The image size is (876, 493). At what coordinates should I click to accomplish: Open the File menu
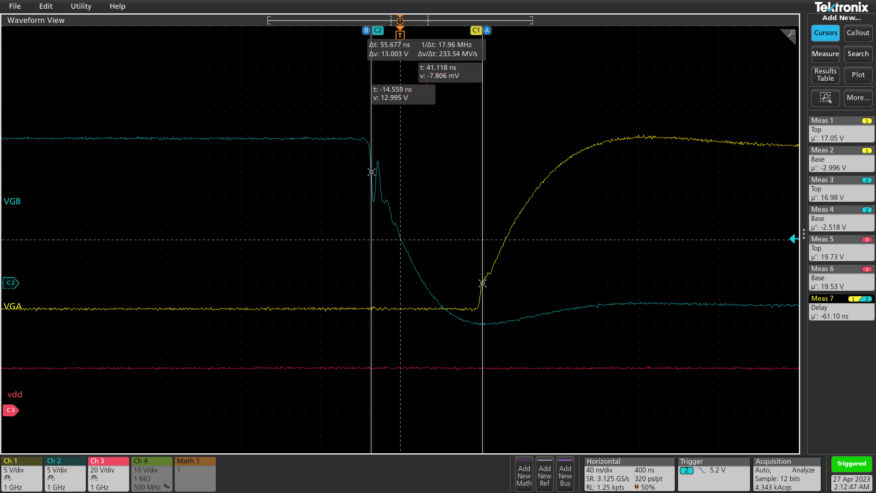point(15,6)
